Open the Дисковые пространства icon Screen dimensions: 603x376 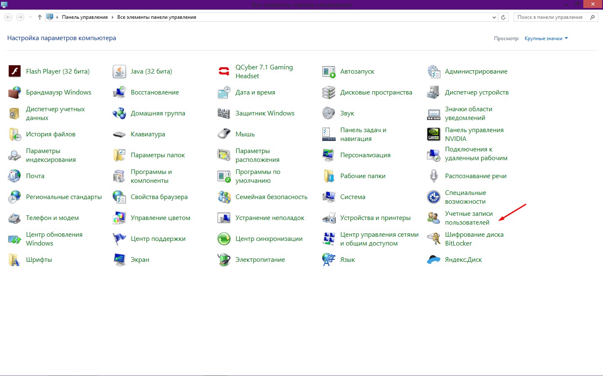pyautogui.click(x=329, y=92)
